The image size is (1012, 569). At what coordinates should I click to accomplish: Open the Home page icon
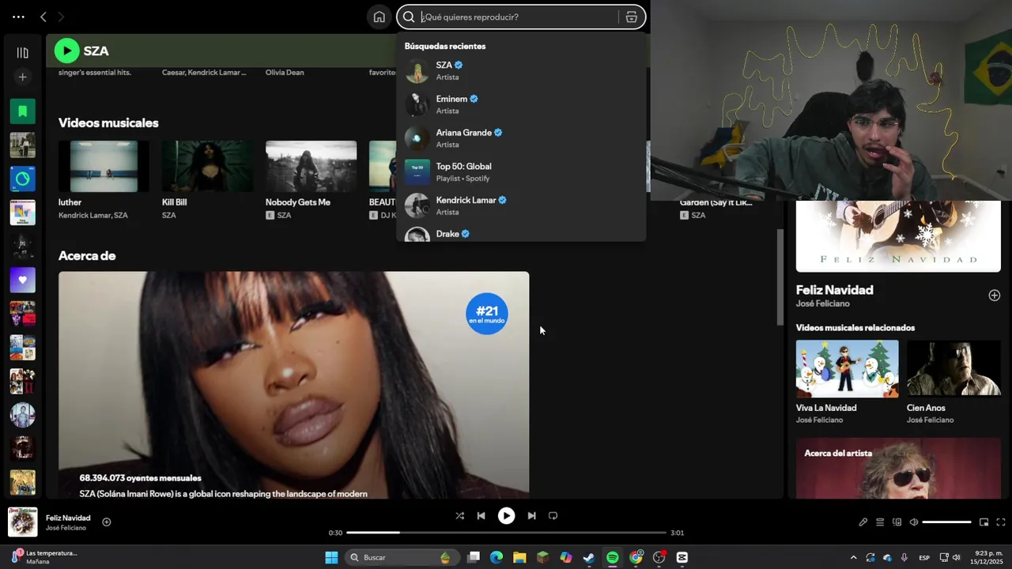379,17
